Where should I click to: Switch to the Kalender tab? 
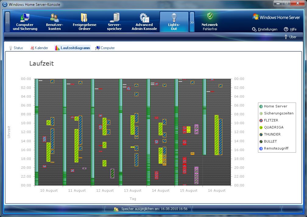pos(39,48)
